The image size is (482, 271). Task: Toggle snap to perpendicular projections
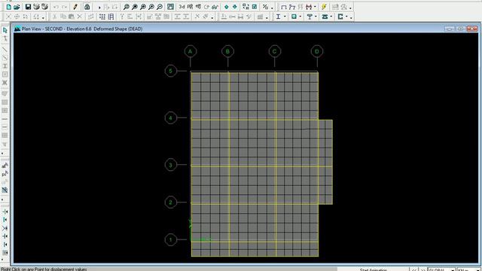pos(5,236)
